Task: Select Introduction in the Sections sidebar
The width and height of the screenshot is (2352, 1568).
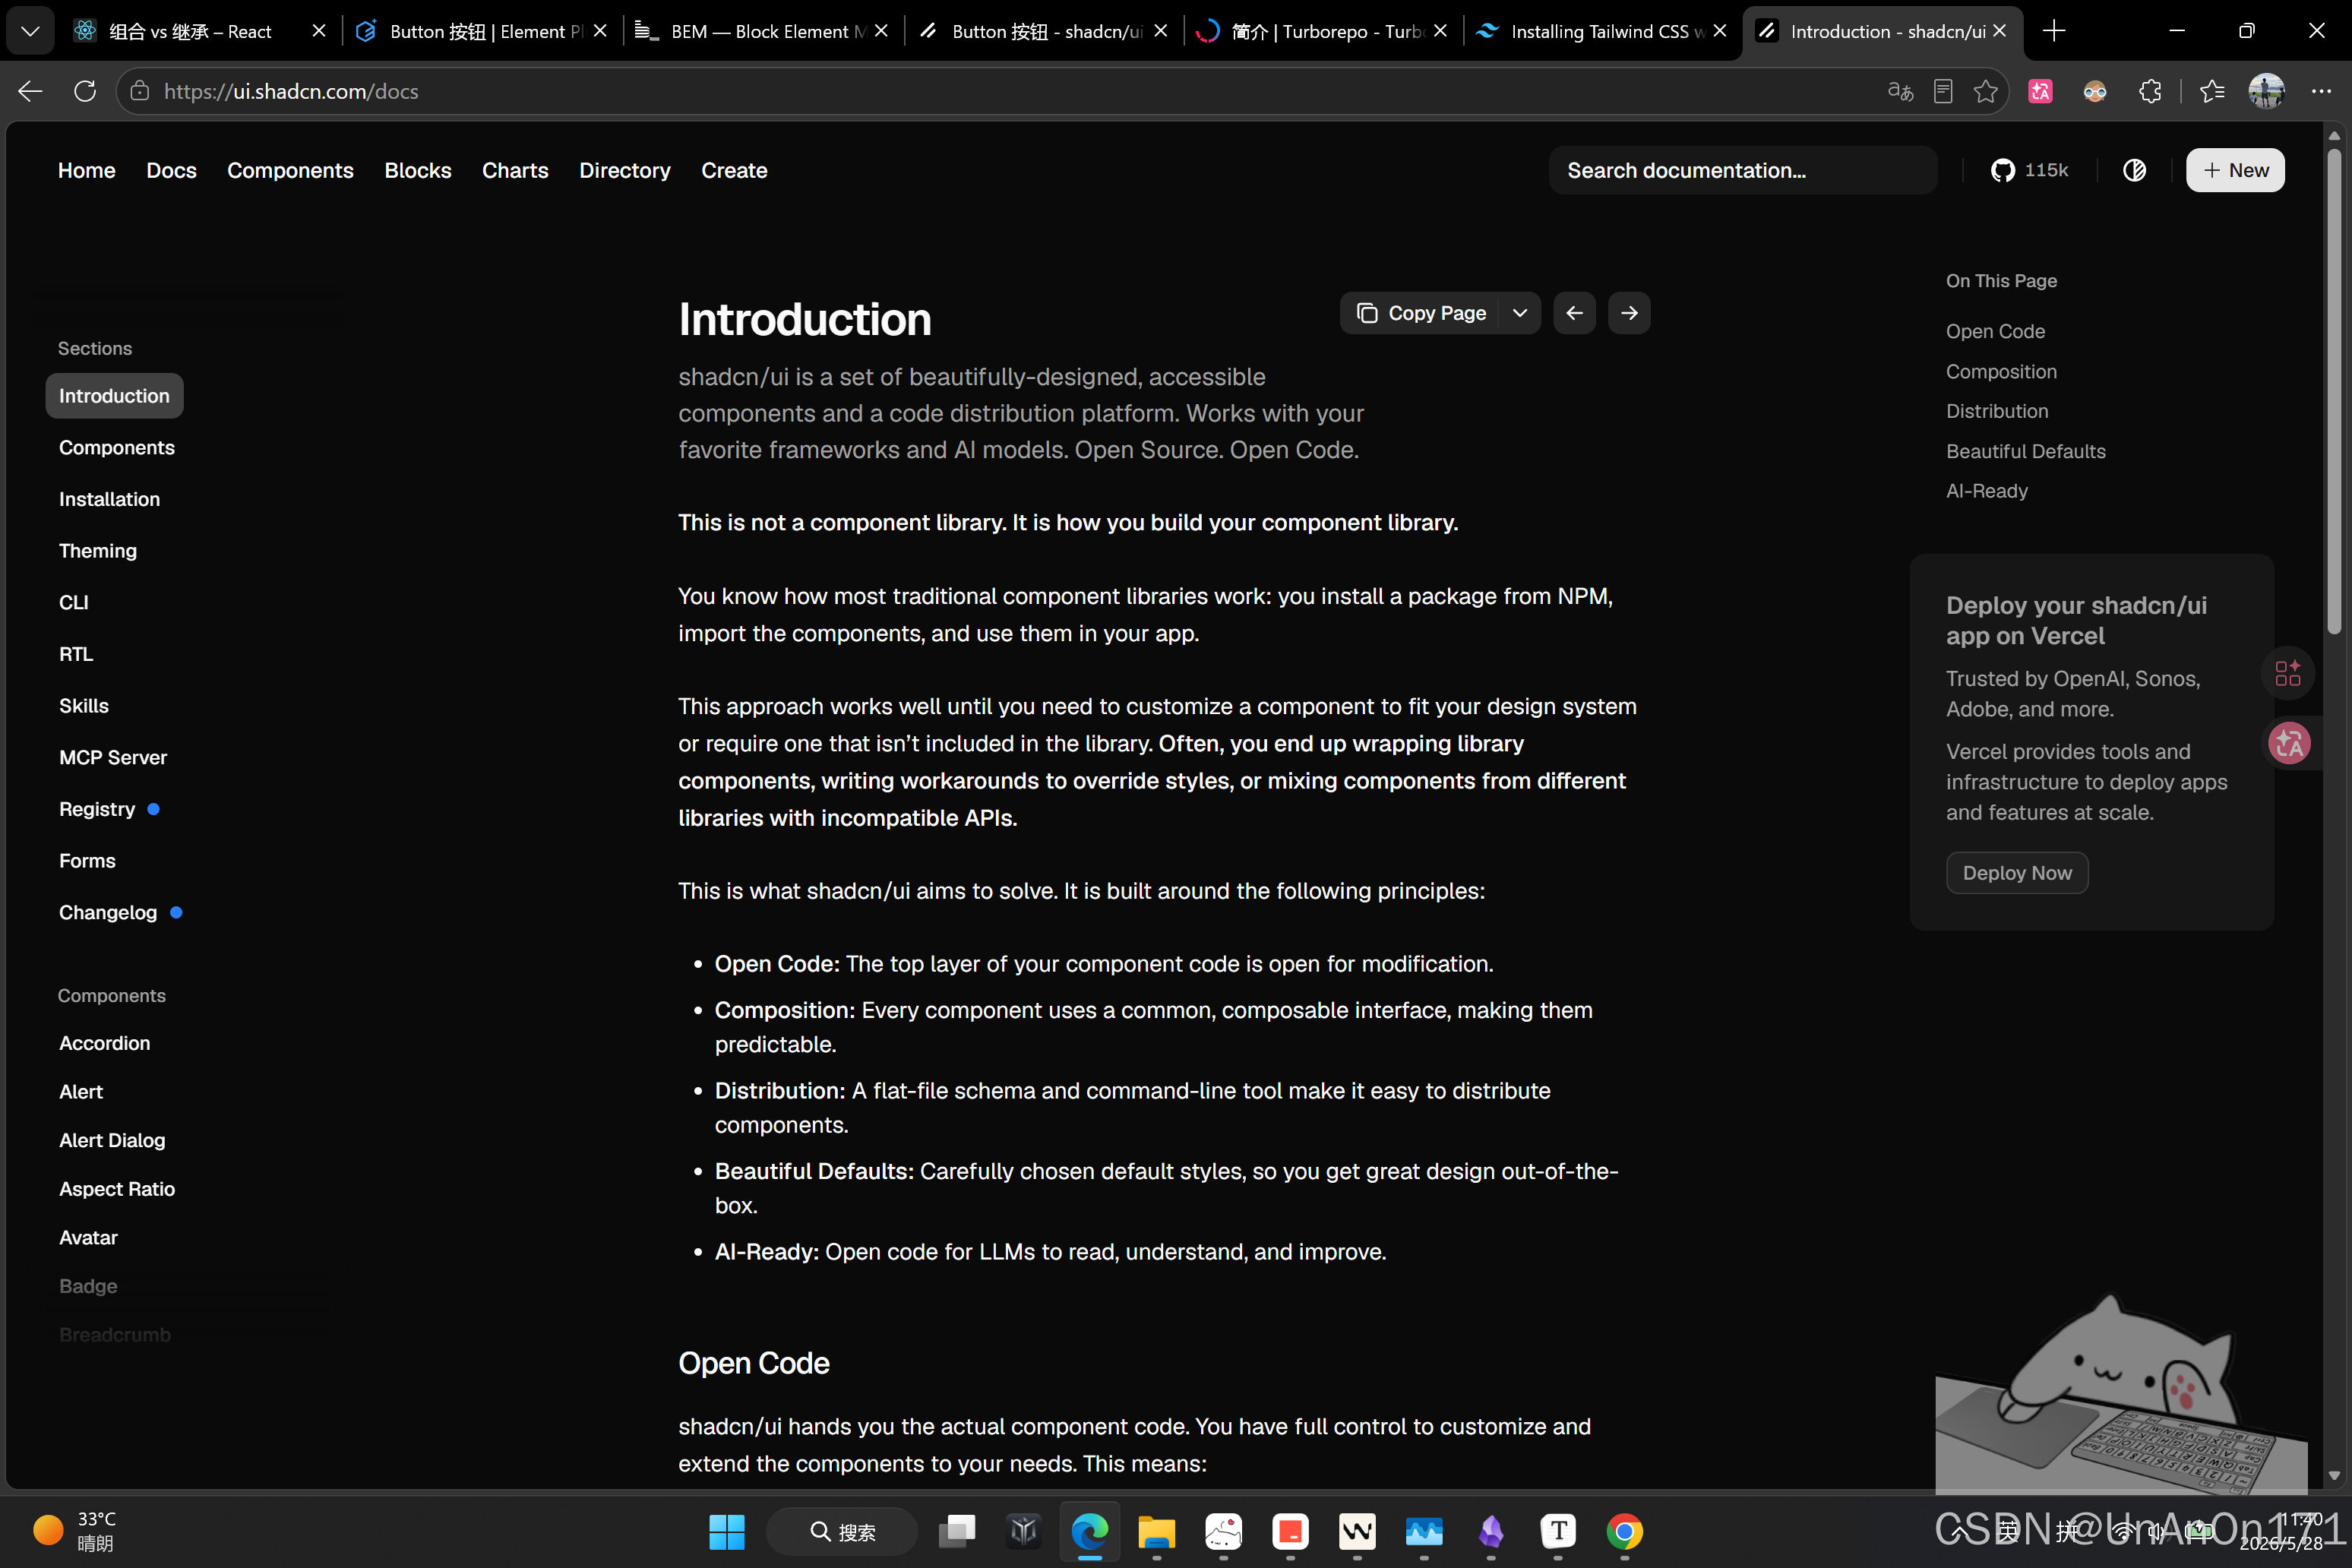Action: 114,396
